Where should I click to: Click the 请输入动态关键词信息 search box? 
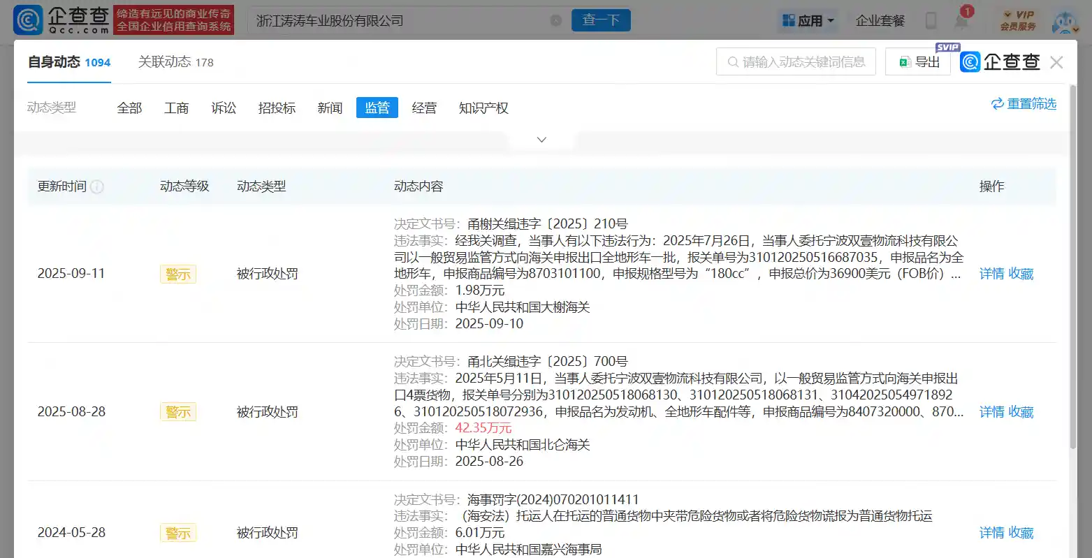pos(796,61)
